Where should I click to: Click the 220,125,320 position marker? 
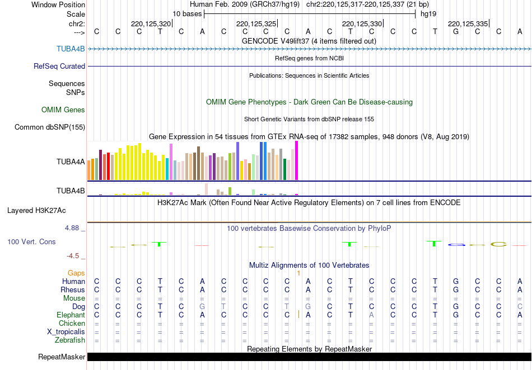coord(151,23)
